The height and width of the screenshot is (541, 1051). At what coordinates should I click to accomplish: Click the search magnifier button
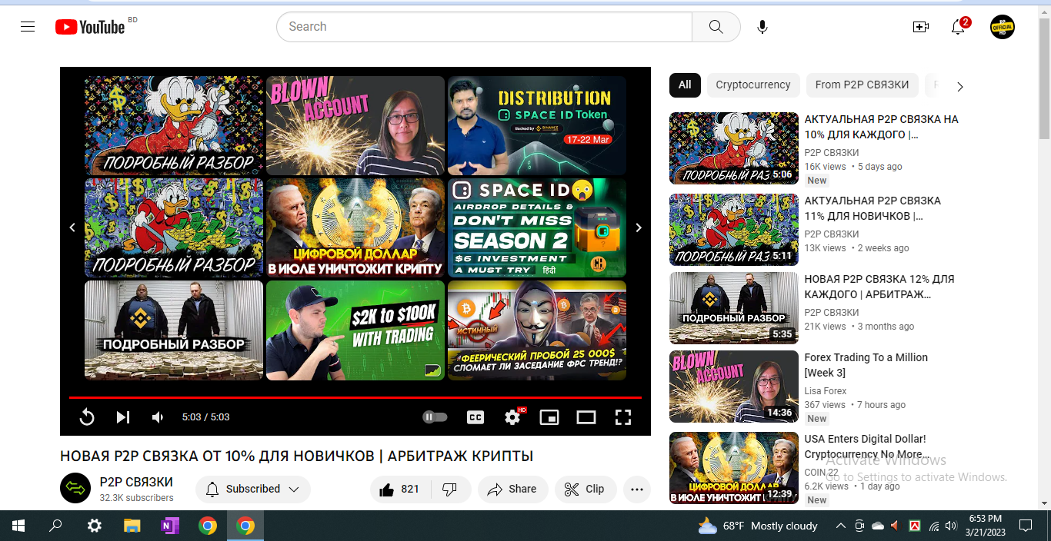click(x=716, y=27)
